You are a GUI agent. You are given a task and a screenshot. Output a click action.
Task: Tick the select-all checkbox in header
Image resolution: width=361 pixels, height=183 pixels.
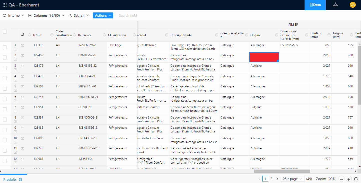pos(5,32)
